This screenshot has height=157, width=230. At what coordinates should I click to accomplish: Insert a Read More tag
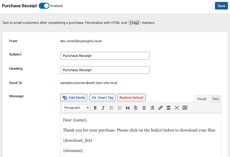pyautogui.click(x=168, y=108)
